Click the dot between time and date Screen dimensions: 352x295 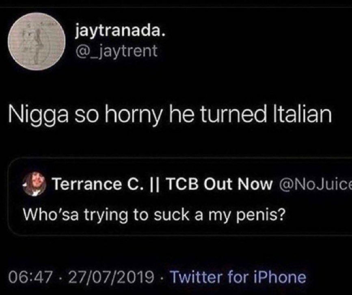tap(60, 277)
